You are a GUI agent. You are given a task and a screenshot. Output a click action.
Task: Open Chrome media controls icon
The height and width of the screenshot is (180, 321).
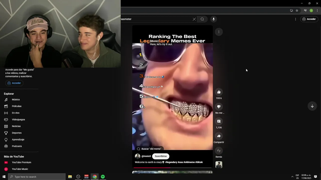[x=305, y=10]
